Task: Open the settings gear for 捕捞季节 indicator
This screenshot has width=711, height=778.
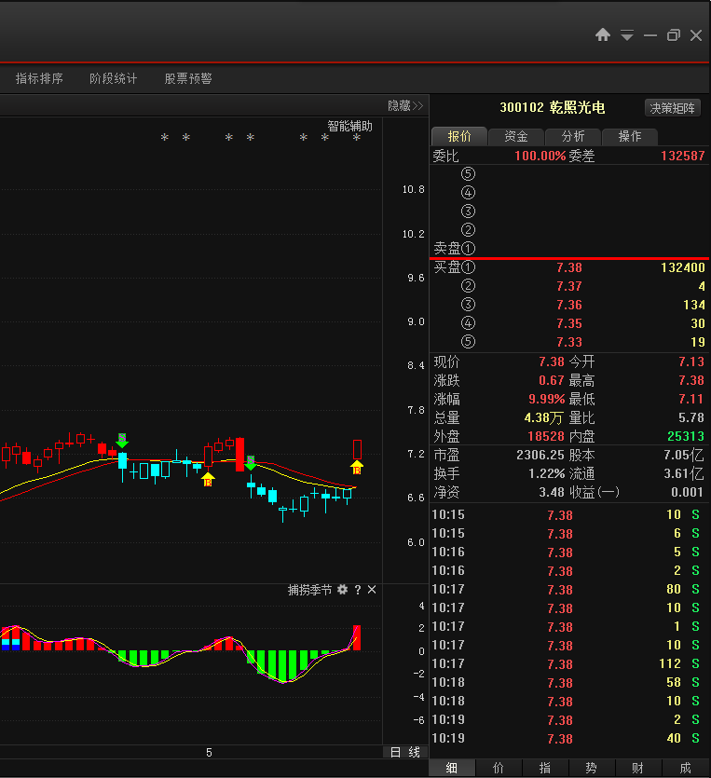Action: (x=342, y=590)
